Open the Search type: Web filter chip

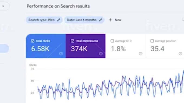[x=44, y=20]
